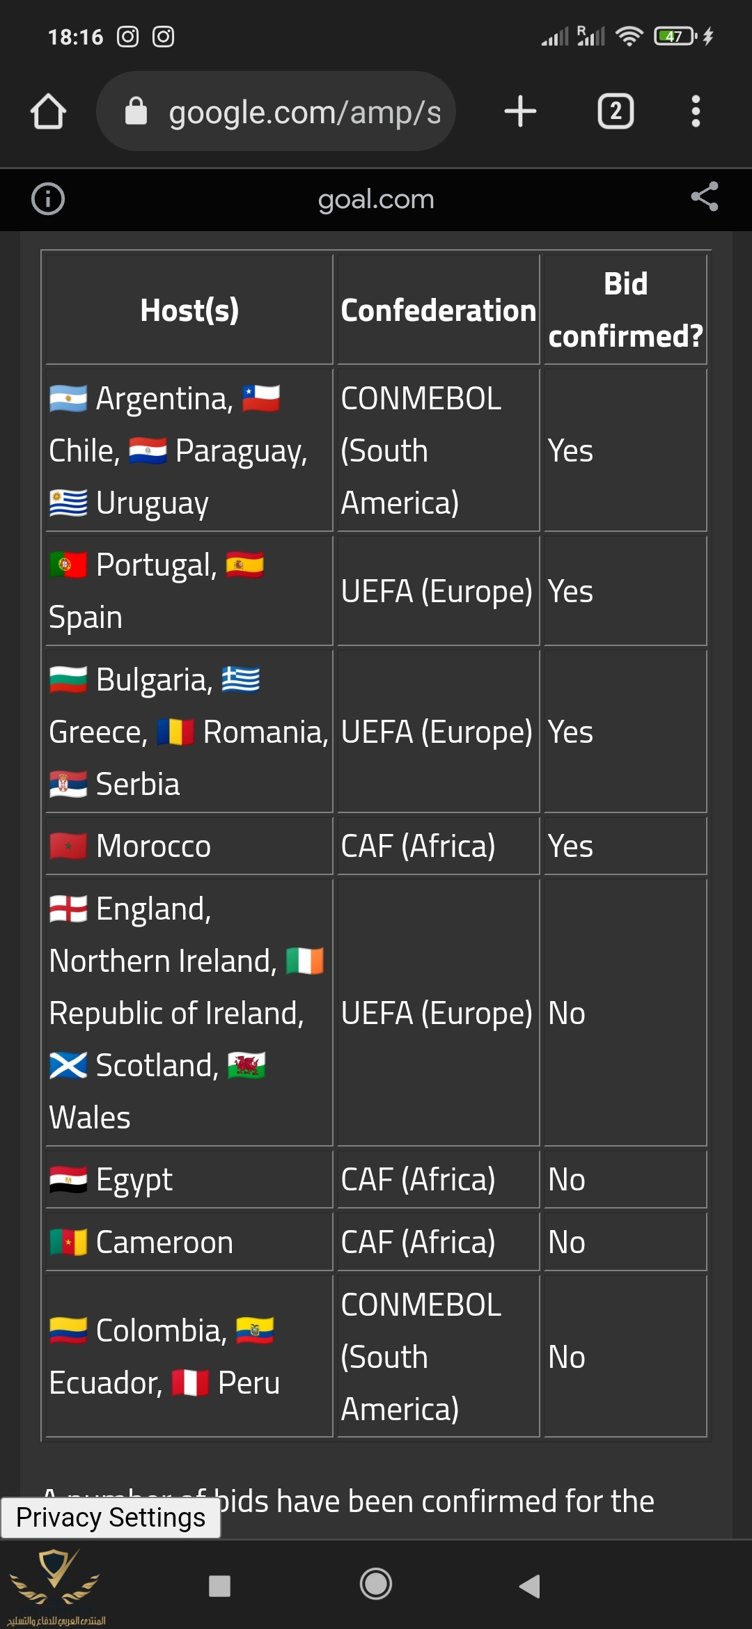Open a new tab with plus icon

(x=520, y=111)
